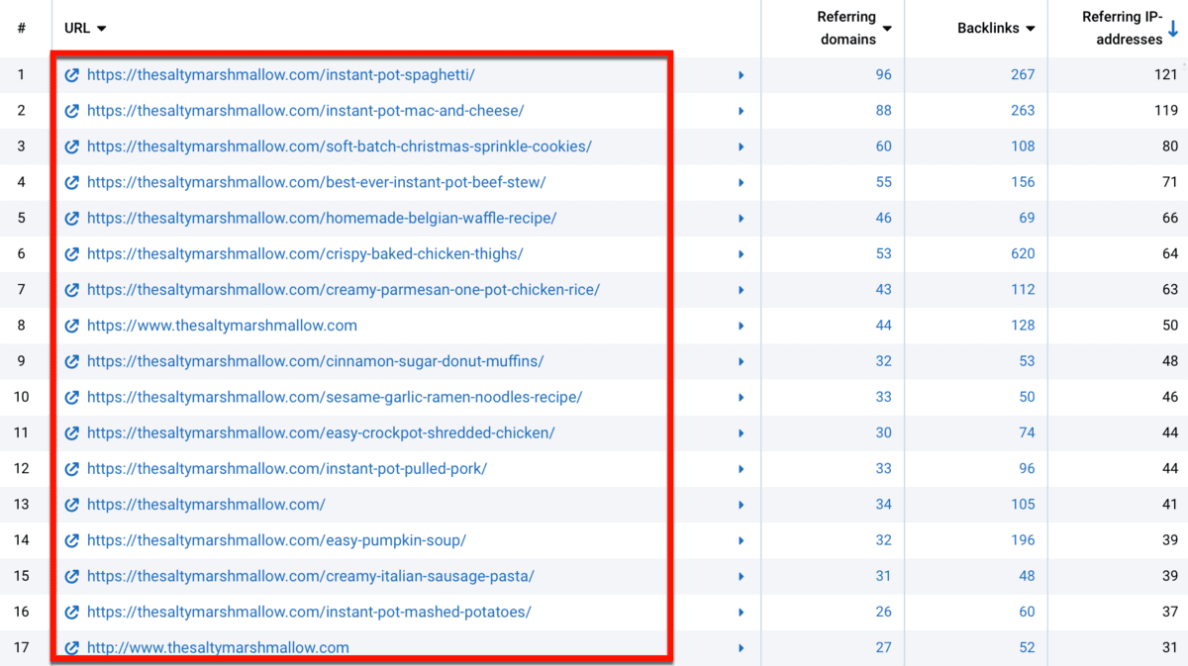Open the homemade-belgian-waffle-recipe URL
This screenshot has height=666, width=1188.
click(322, 218)
